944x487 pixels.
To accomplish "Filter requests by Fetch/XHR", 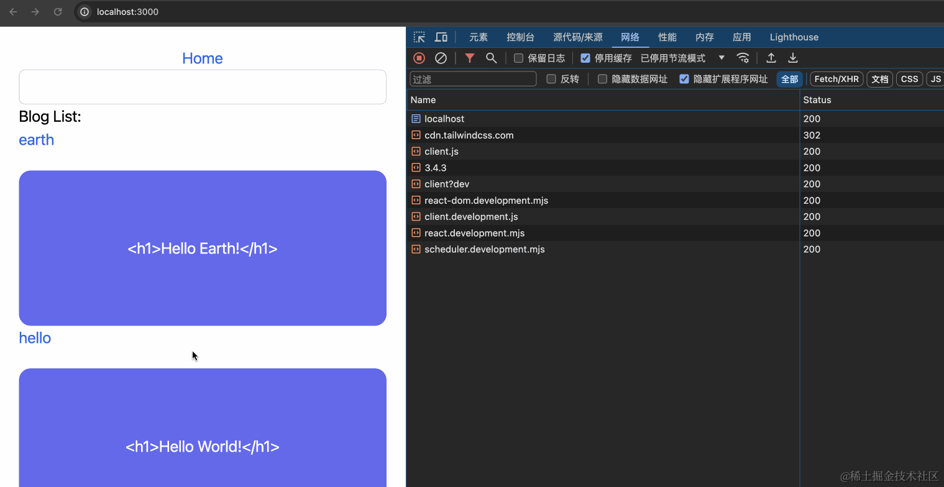I will click(x=836, y=79).
